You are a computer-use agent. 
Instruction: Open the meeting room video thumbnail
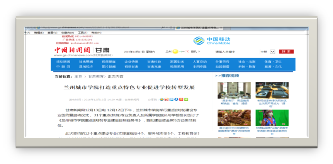click(234, 90)
